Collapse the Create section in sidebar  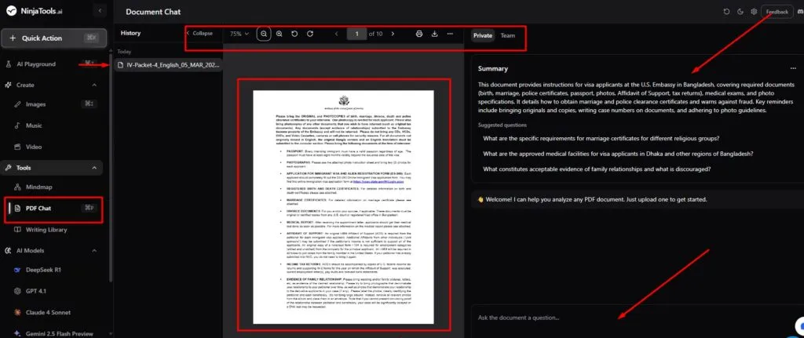coord(97,85)
